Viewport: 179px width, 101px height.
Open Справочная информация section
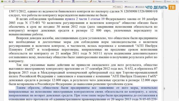point(80,1)
